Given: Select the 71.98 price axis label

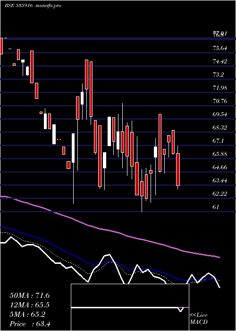Looking at the screenshot, I should [220, 88].
